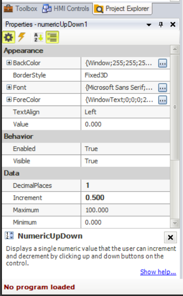Image resolution: width=183 pixels, height=296 pixels.
Task: Select the TextAlign value Left
Action: [126, 112]
